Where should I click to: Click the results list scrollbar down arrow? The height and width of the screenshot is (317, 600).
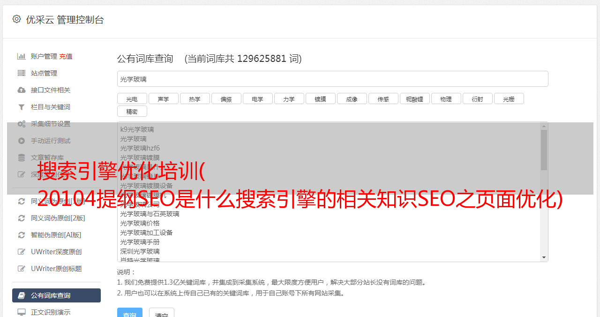pyautogui.click(x=544, y=257)
